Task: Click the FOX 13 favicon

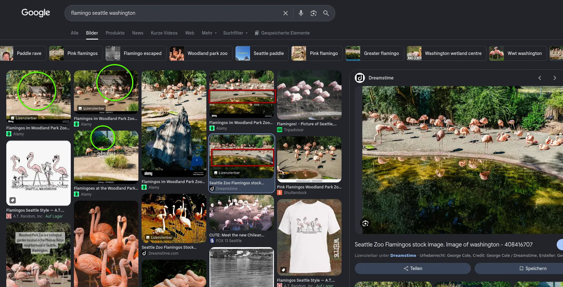Action: 212,241
